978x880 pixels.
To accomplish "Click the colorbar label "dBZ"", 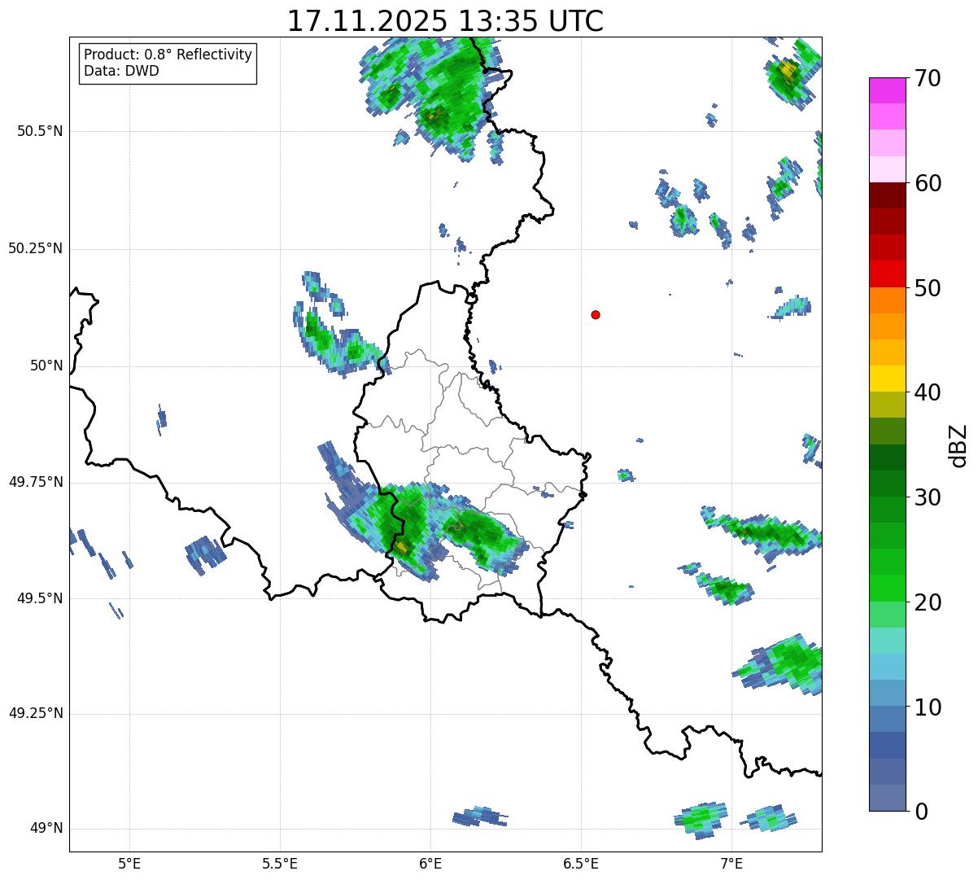I will tap(958, 445).
